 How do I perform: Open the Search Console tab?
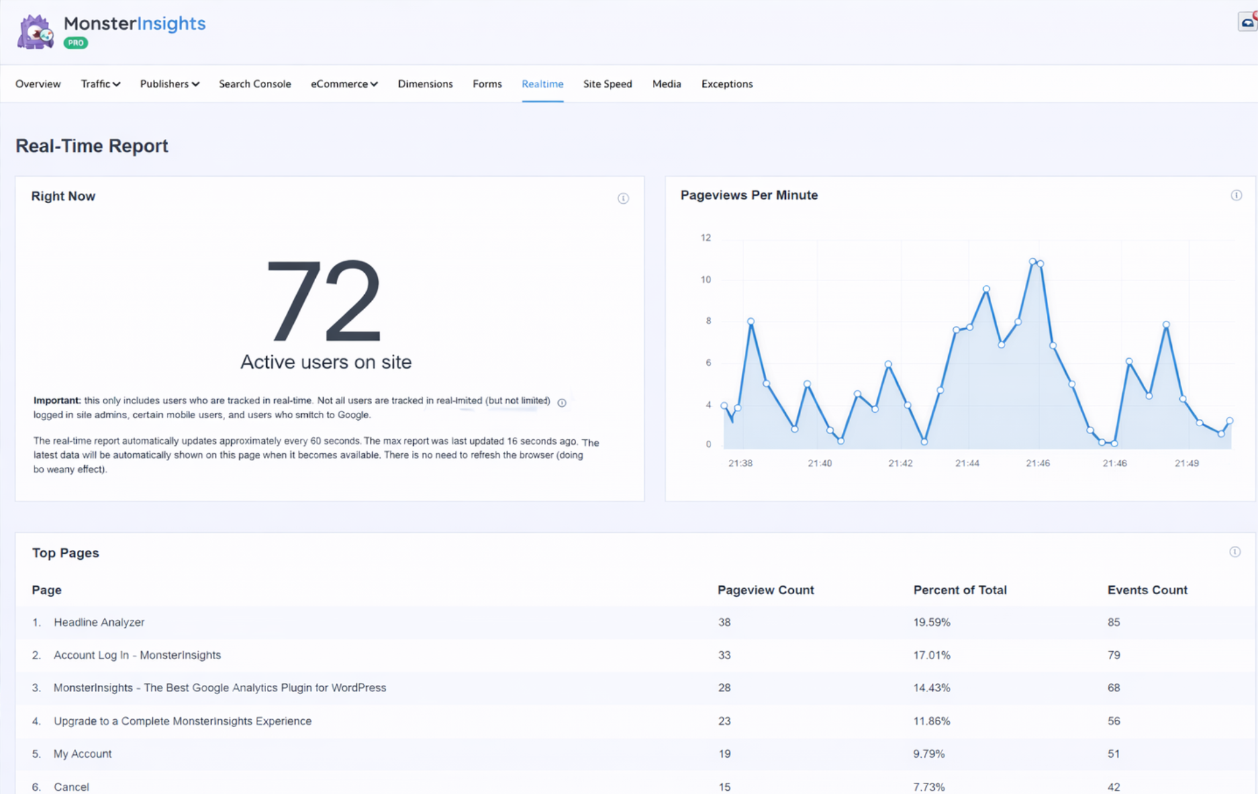click(255, 84)
